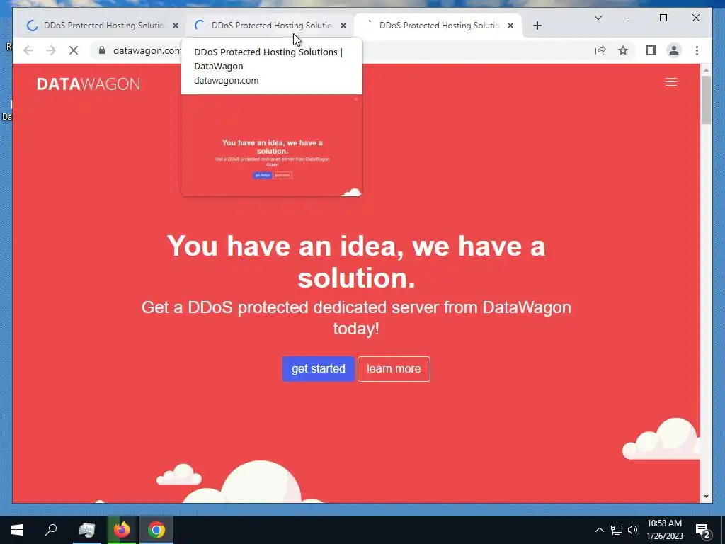725x544 pixels.
Task: Open the Chrome profile avatar
Action: click(674, 50)
